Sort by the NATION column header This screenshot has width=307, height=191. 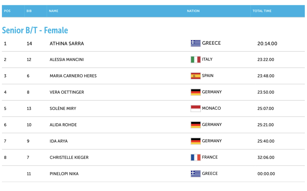click(x=193, y=11)
